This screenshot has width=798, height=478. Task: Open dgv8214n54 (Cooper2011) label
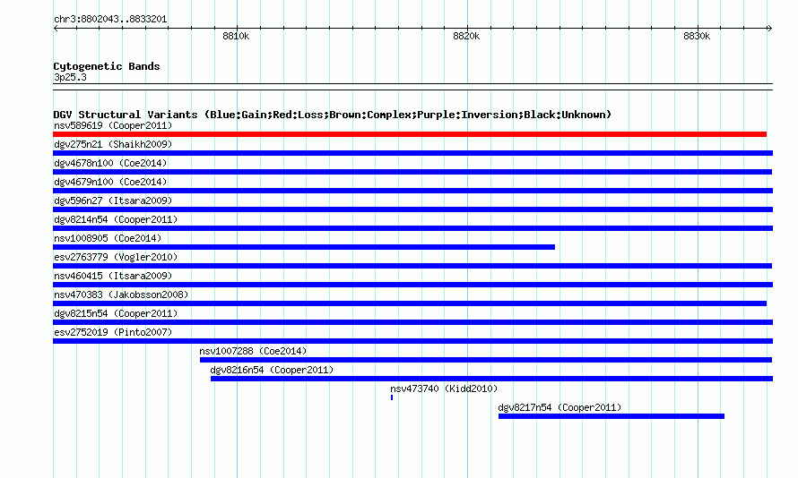click(x=116, y=219)
